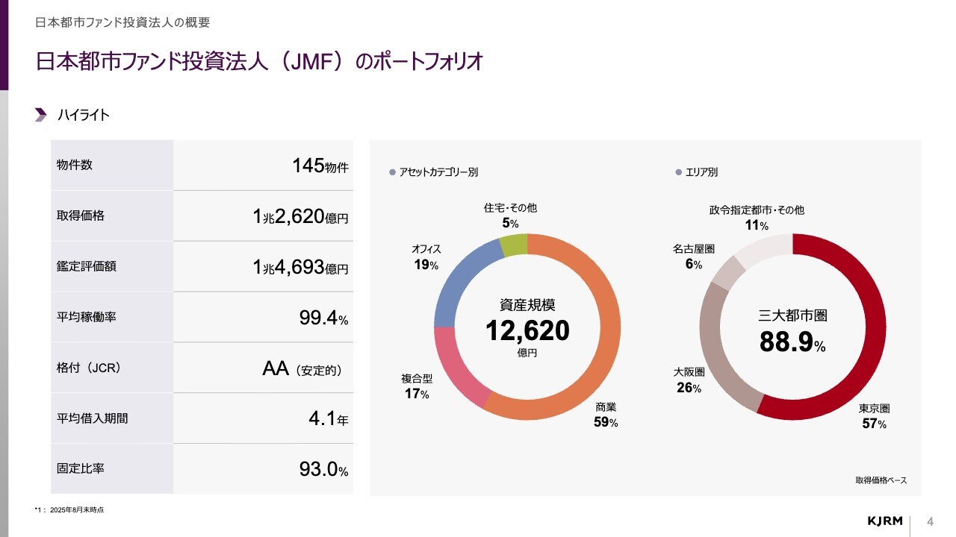956x537 pixels.
Task: Click the 名古屋圏 6% label
Action: coord(694,257)
